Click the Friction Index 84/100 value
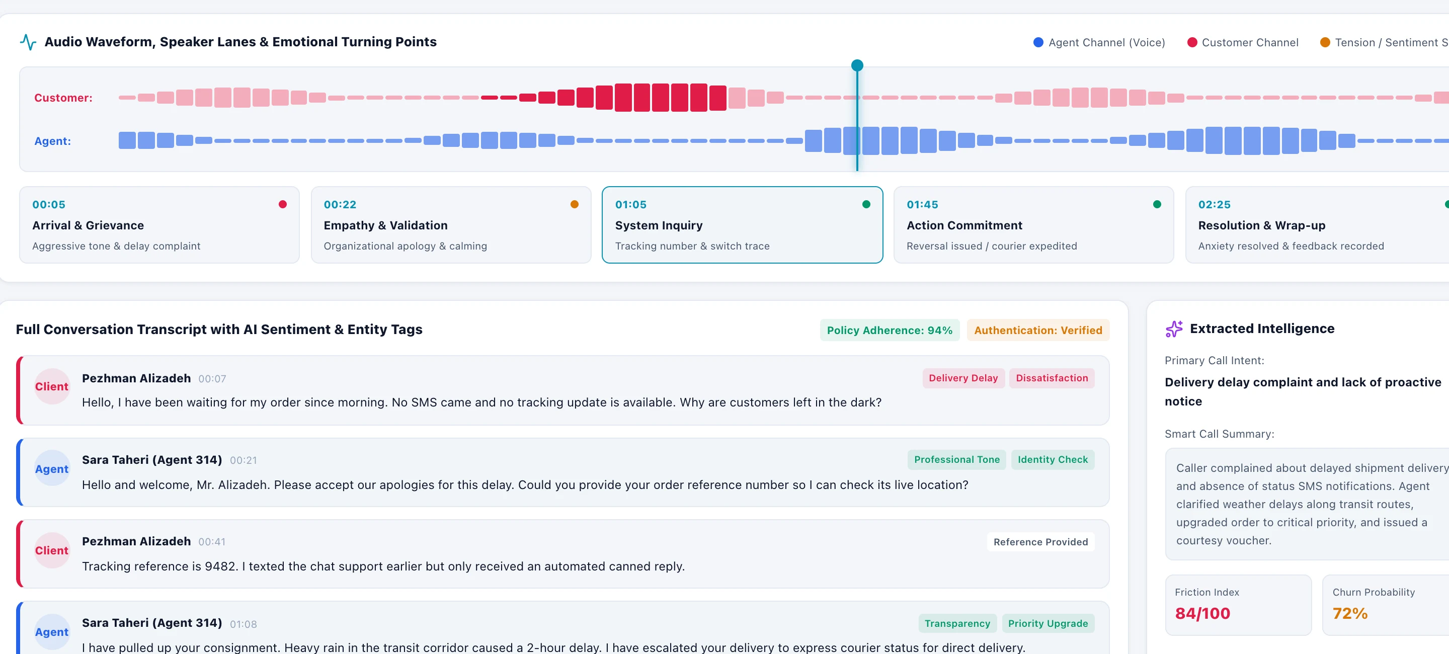This screenshot has width=1449, height=654. [x=1202, y=614]
